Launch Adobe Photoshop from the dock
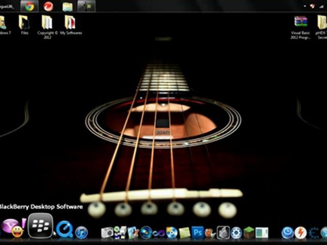The image size is (327, 245). point(197,232)
